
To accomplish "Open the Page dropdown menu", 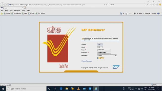I will [141, 13].
